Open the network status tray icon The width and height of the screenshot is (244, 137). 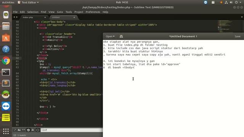pyautogui.click(x=226, y=2)
